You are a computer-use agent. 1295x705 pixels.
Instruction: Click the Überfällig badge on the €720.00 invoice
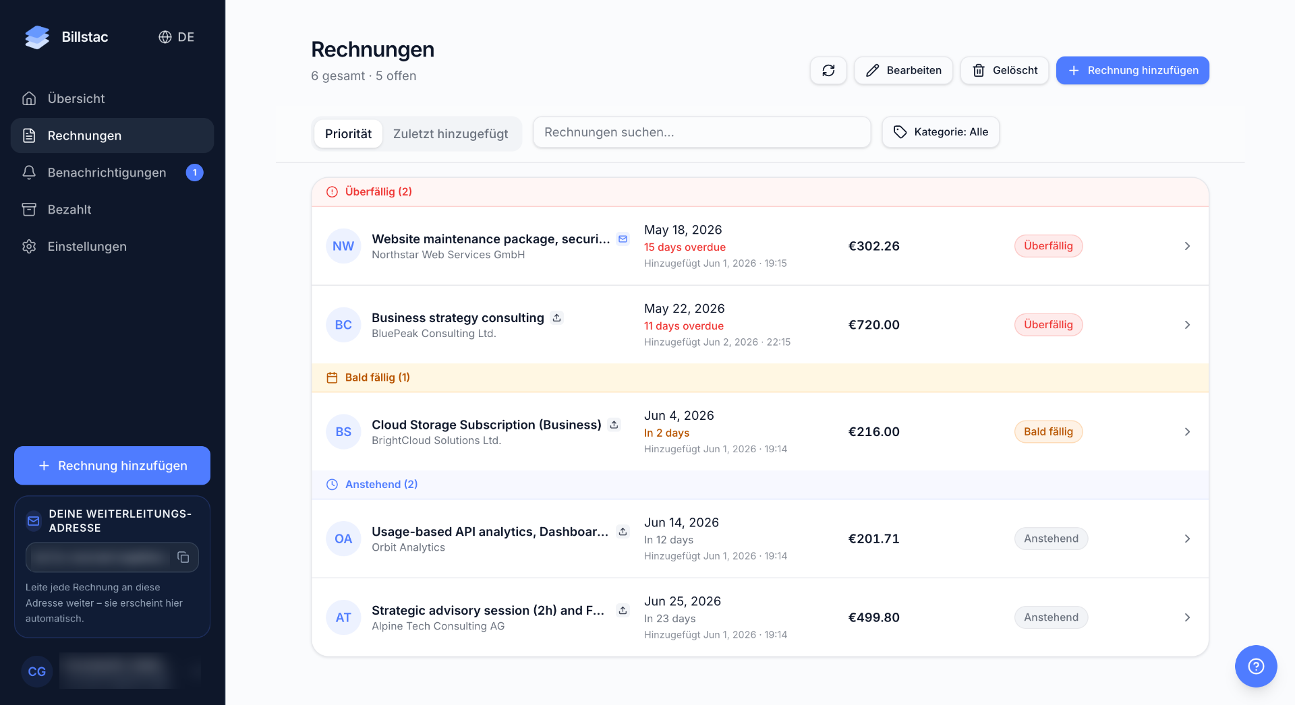click(x=1048, y=325)
